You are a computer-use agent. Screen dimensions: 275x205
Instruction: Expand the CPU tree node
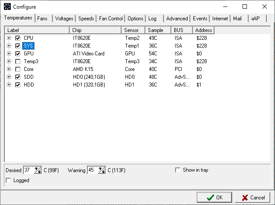tap(9, 38)
